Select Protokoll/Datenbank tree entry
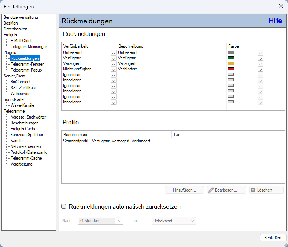 click(29, 152)
